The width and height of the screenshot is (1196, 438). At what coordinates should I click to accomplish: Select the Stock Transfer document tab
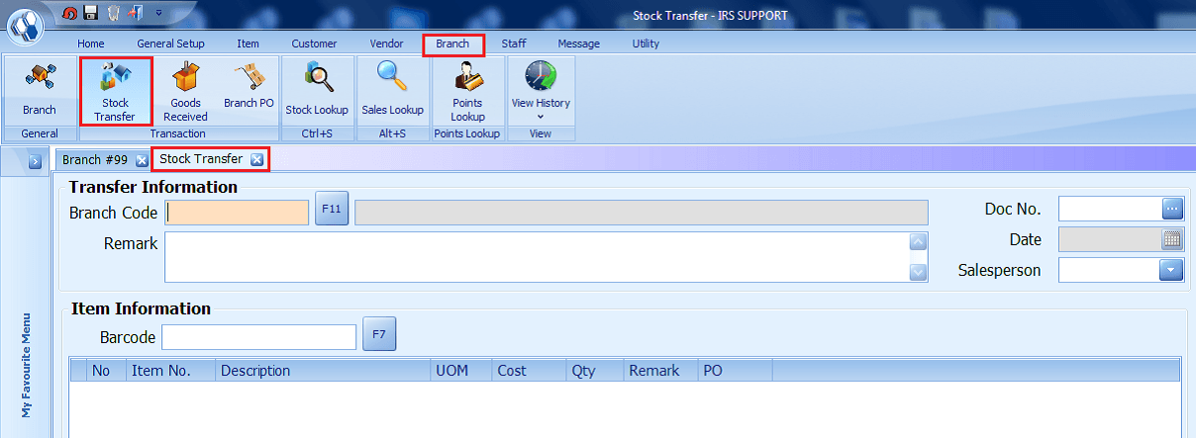[201, 159]
